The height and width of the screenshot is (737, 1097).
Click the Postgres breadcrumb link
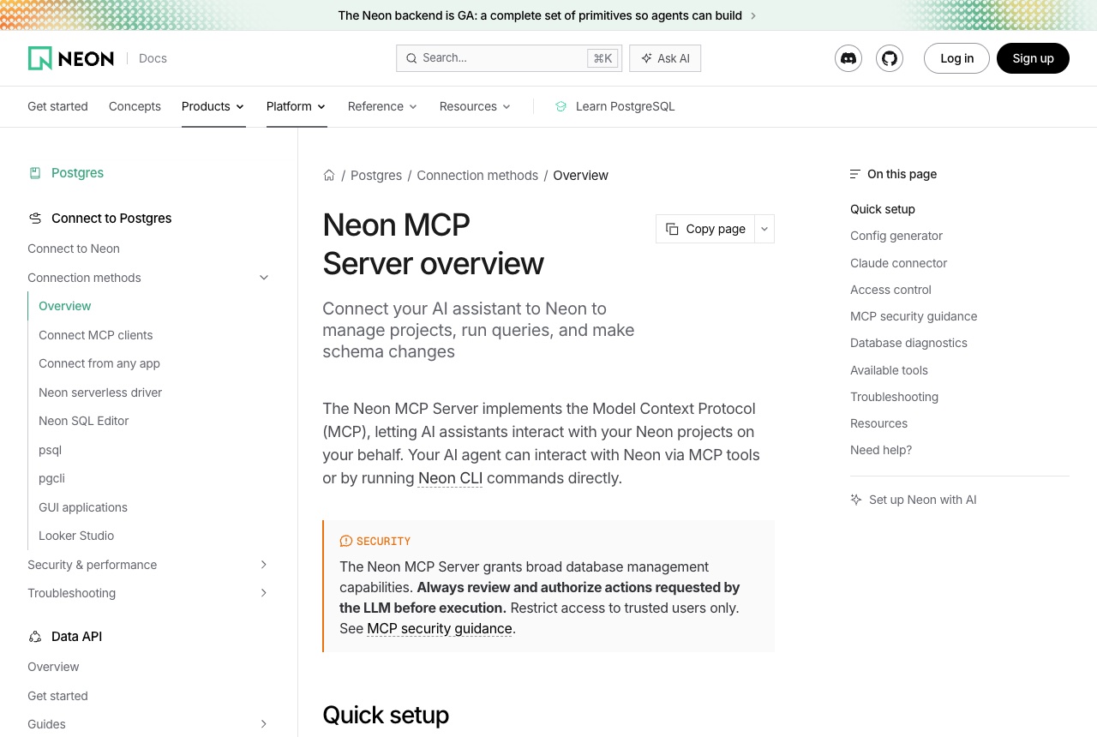tap(376, 176)
